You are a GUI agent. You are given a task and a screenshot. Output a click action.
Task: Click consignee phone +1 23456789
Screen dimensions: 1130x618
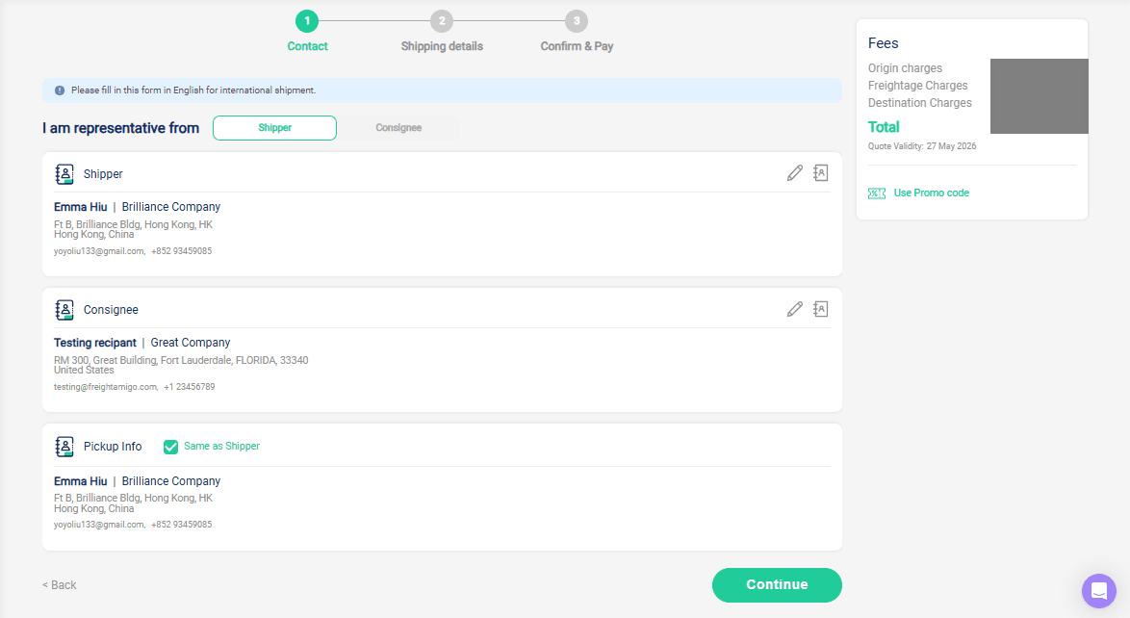coord(190,387)
